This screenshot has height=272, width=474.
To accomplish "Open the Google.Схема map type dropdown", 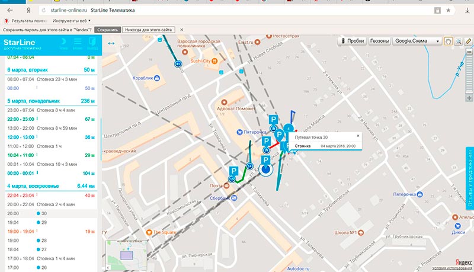I will click(417, 41).
